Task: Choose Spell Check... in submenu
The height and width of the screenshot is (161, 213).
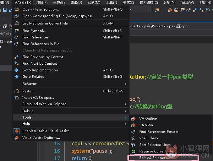Action: [x=171, y=138]
